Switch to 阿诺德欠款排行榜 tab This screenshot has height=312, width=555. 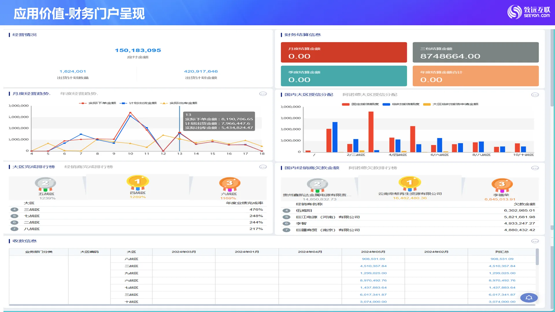click(x=373, y=168)
